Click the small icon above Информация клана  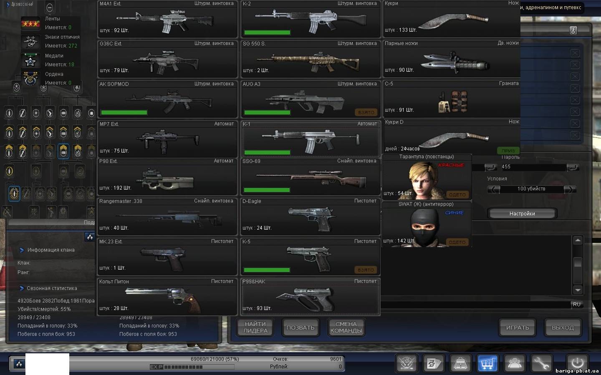[89, 237]
